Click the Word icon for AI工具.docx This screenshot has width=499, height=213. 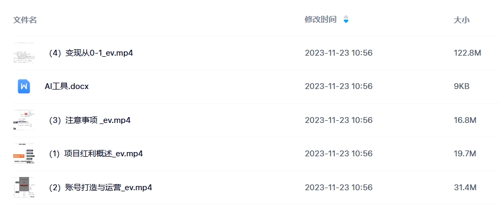[24, 86]
